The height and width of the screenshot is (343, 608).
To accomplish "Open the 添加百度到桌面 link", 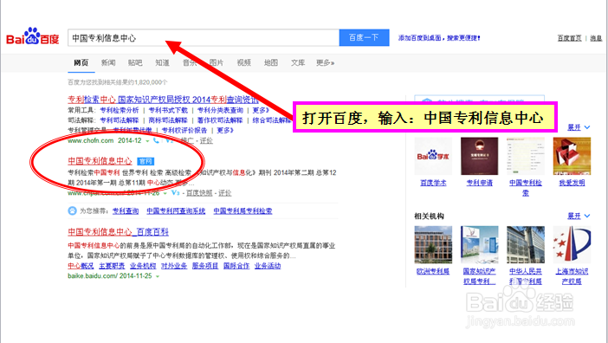I will click(439, 38).
